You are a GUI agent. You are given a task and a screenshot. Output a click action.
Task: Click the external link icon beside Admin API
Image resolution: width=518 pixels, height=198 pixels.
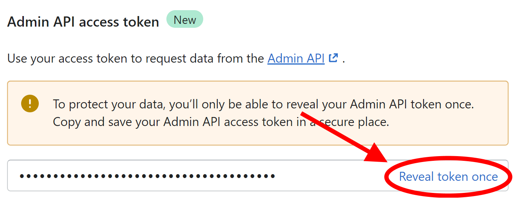(x=334, y=58)
